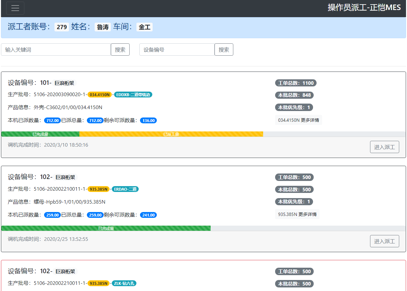This screenshot has height=291, width=407.
Task: Click the name badge 鲁涛
Action: 103,27
